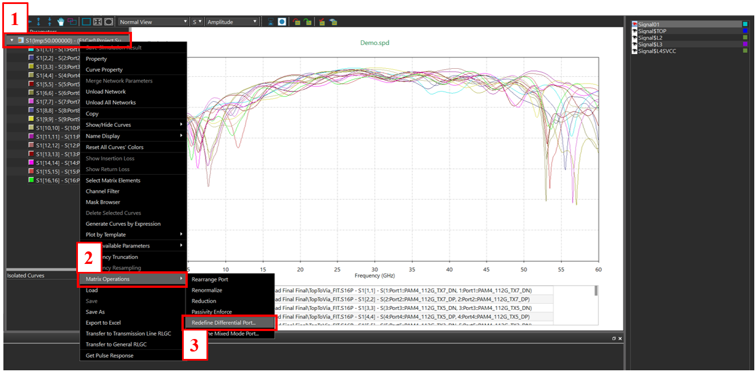The height and width of the screenshot is (372, 756).
Task: Choose Save As in context menu
Action: coord(133,312)
